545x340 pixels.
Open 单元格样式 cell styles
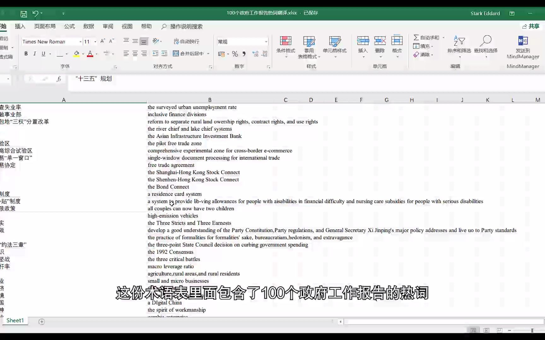pyautogui.click(x=335, y=47)
